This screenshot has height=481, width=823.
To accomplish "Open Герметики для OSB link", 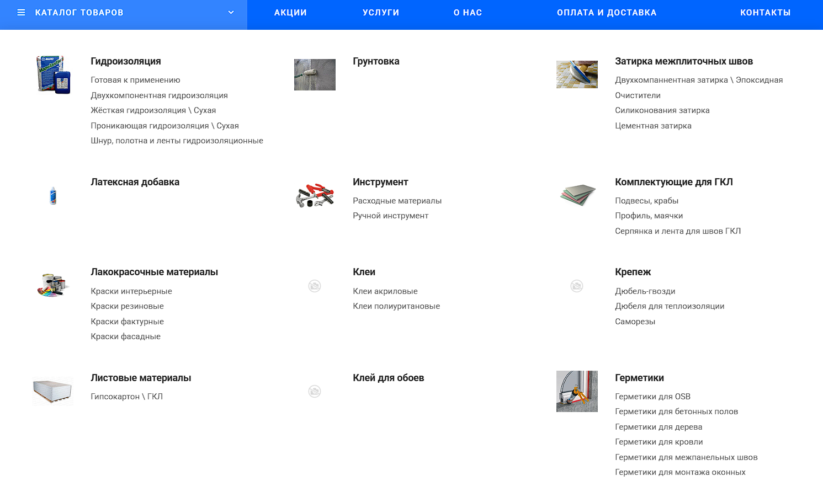I will coord(652,397).
